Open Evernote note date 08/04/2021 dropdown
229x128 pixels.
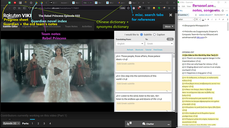(x=219, y=15)
